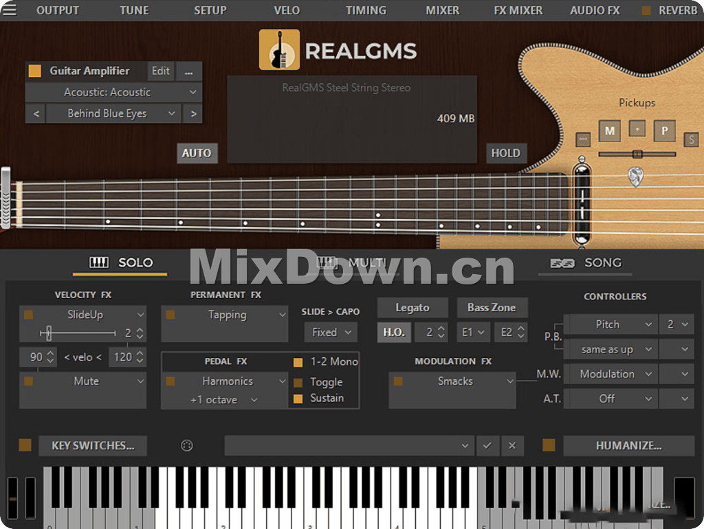Open the same as up dropdown

click(611, 350)
